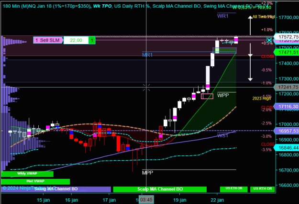Image resolution: width=299 pixels, height=204 pixels.
Task: Click the 17200,00 price axis label
Action: (x=288, y=94)
